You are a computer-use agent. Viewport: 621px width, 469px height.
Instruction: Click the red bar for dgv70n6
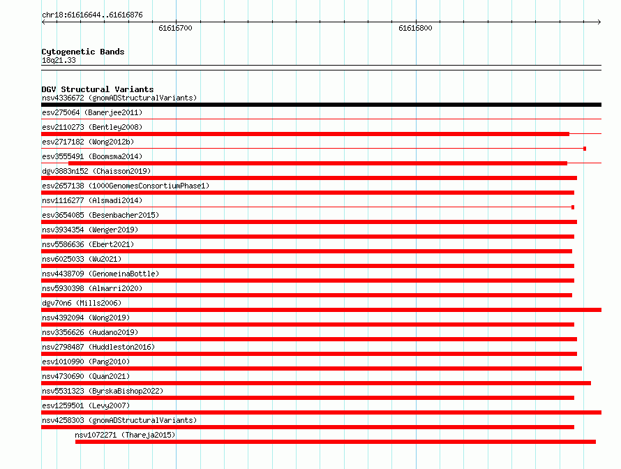[x=321, y=310]
